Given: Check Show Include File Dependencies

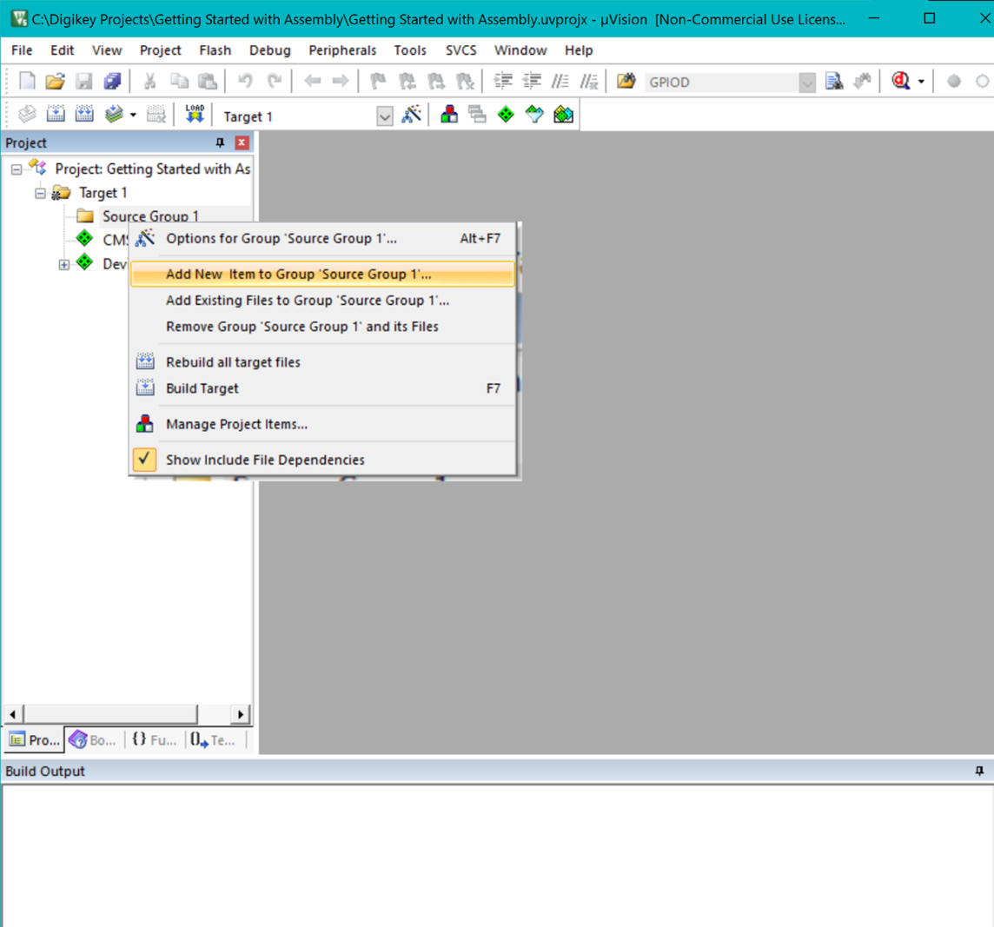Looking at the screenshot, I should pos(265,460).
